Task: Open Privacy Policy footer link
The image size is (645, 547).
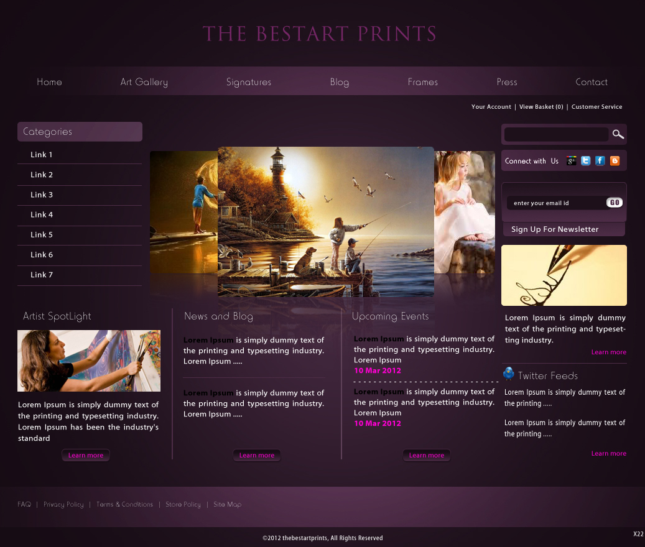Action: [x=63, y=505]
